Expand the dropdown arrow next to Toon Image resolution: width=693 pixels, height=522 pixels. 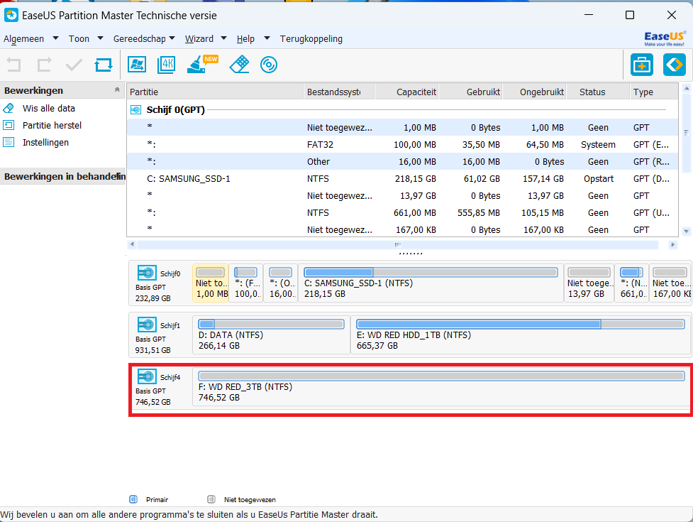[100, 38]
